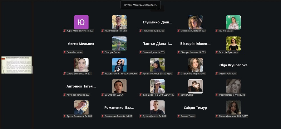Click the Феоктистова и Кузнецов name label
This screenshot has width=281, height=129.
(232, 95)
